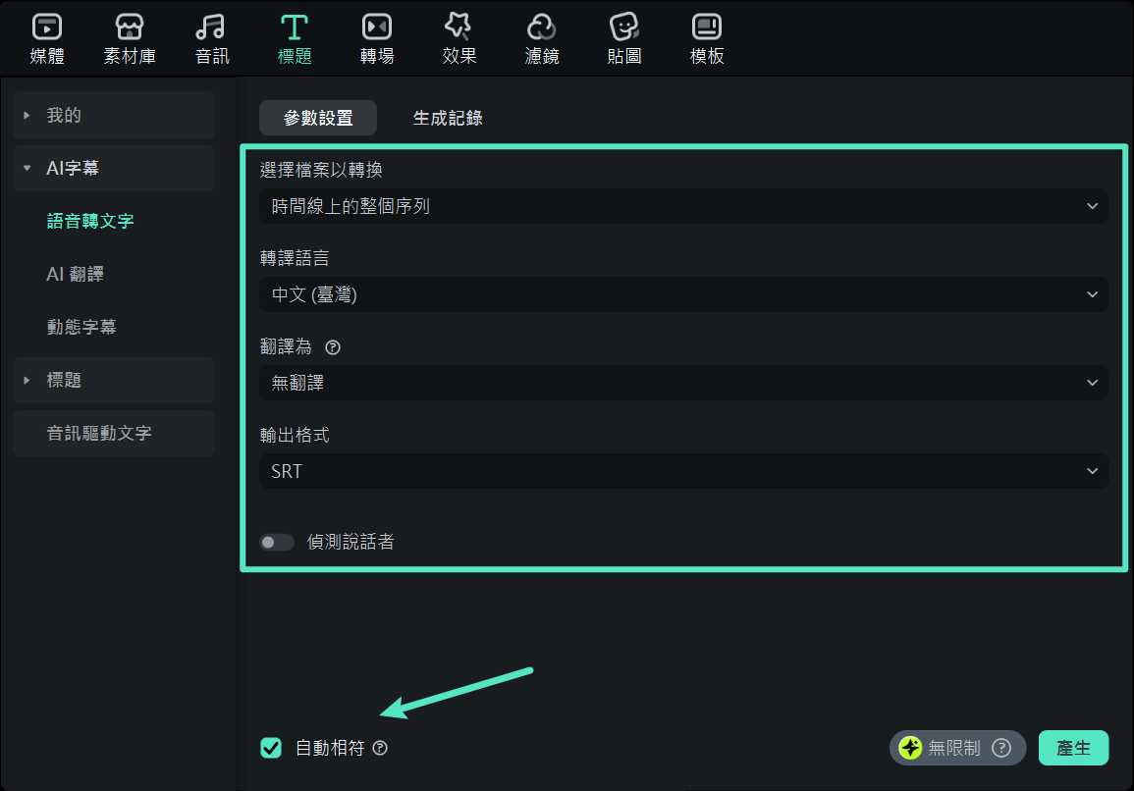Select the 標題 titles icon
Viewport: 1134px width, 791px height.
click(294, 37)
